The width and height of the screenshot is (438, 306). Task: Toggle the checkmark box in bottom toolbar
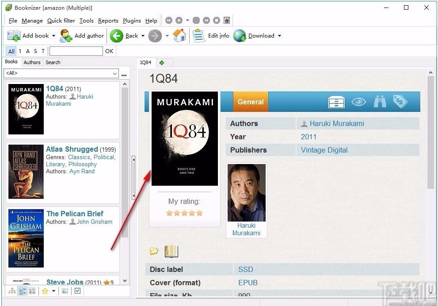pos(77,291)
